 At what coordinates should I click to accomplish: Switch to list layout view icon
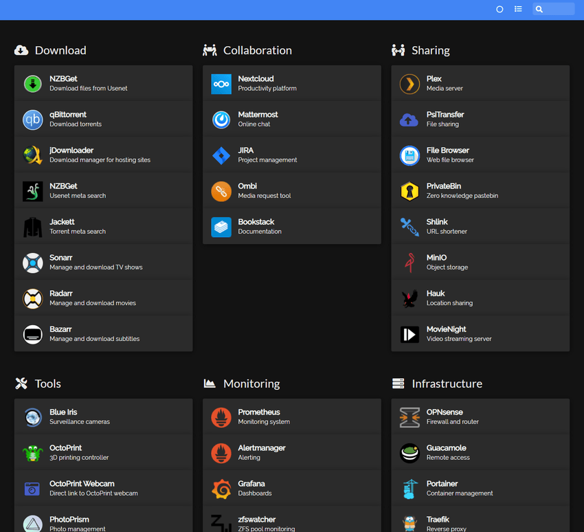(x=518, y=9)
